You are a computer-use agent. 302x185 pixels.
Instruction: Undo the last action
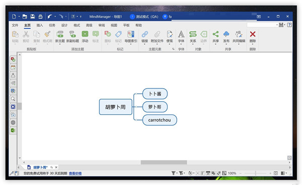(50, 17)
